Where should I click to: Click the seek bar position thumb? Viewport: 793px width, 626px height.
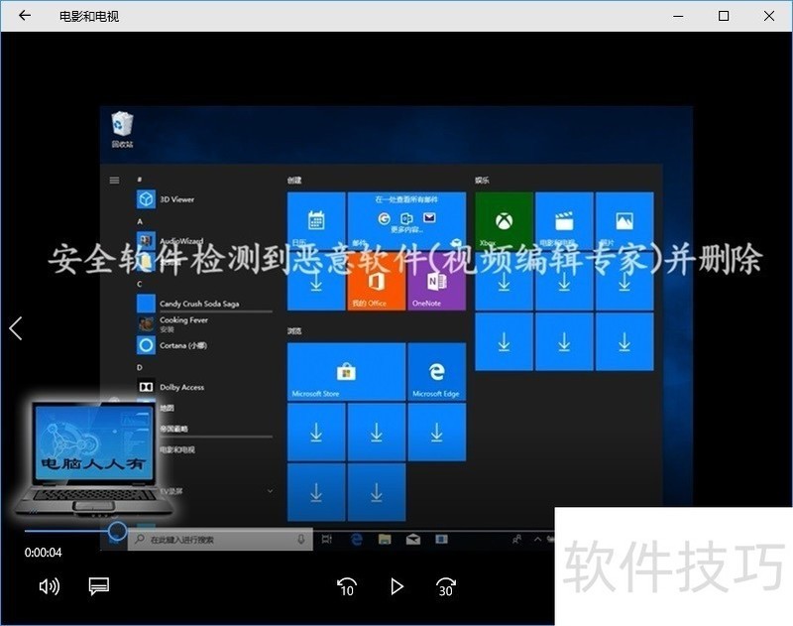tap(117, 531)
